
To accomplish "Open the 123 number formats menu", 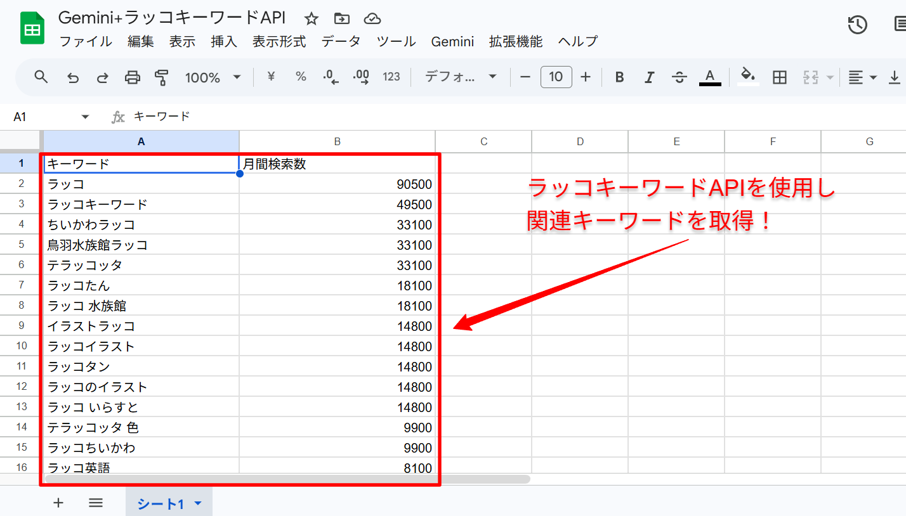I will click(391, 77).
